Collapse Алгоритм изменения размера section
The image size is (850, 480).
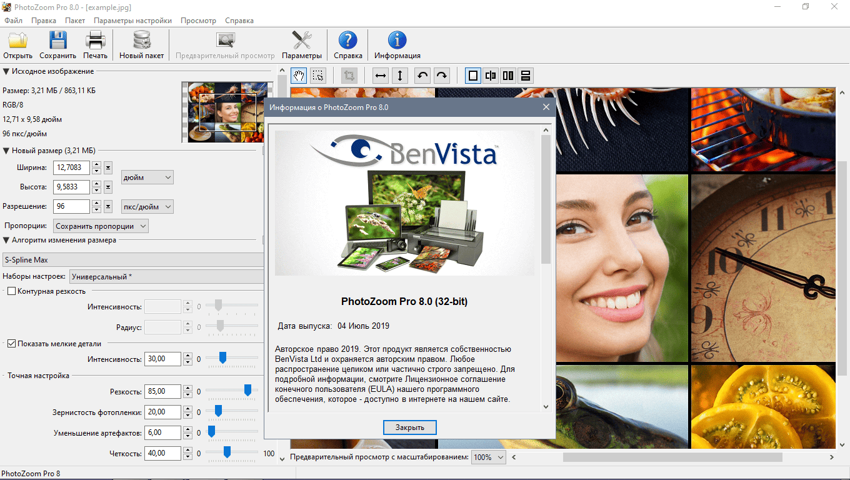[6, 240]
